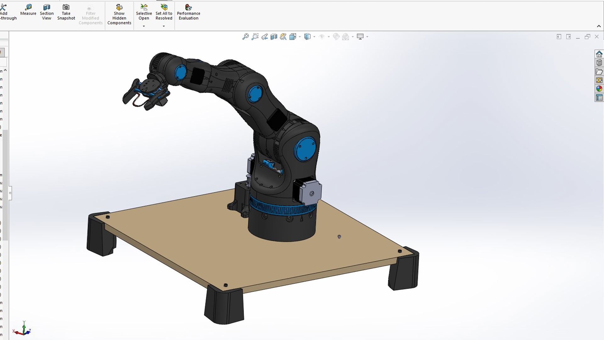Open the Design Library tab
604x340 pixels.
coord(599,63)
